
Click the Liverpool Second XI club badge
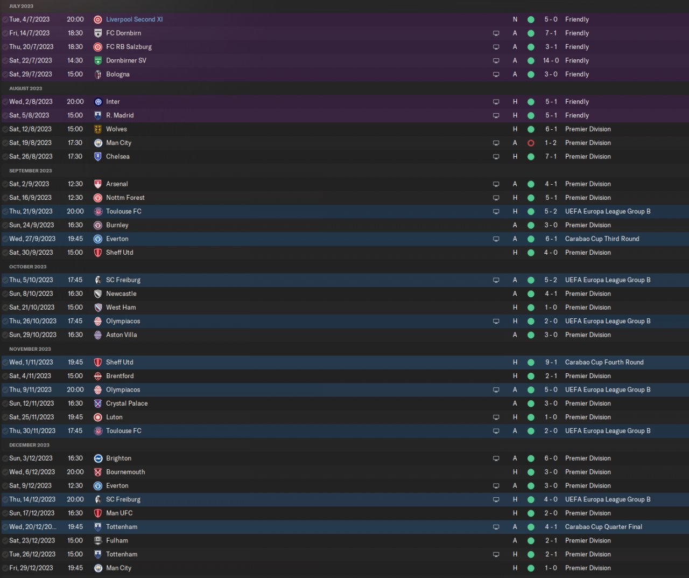98,19
